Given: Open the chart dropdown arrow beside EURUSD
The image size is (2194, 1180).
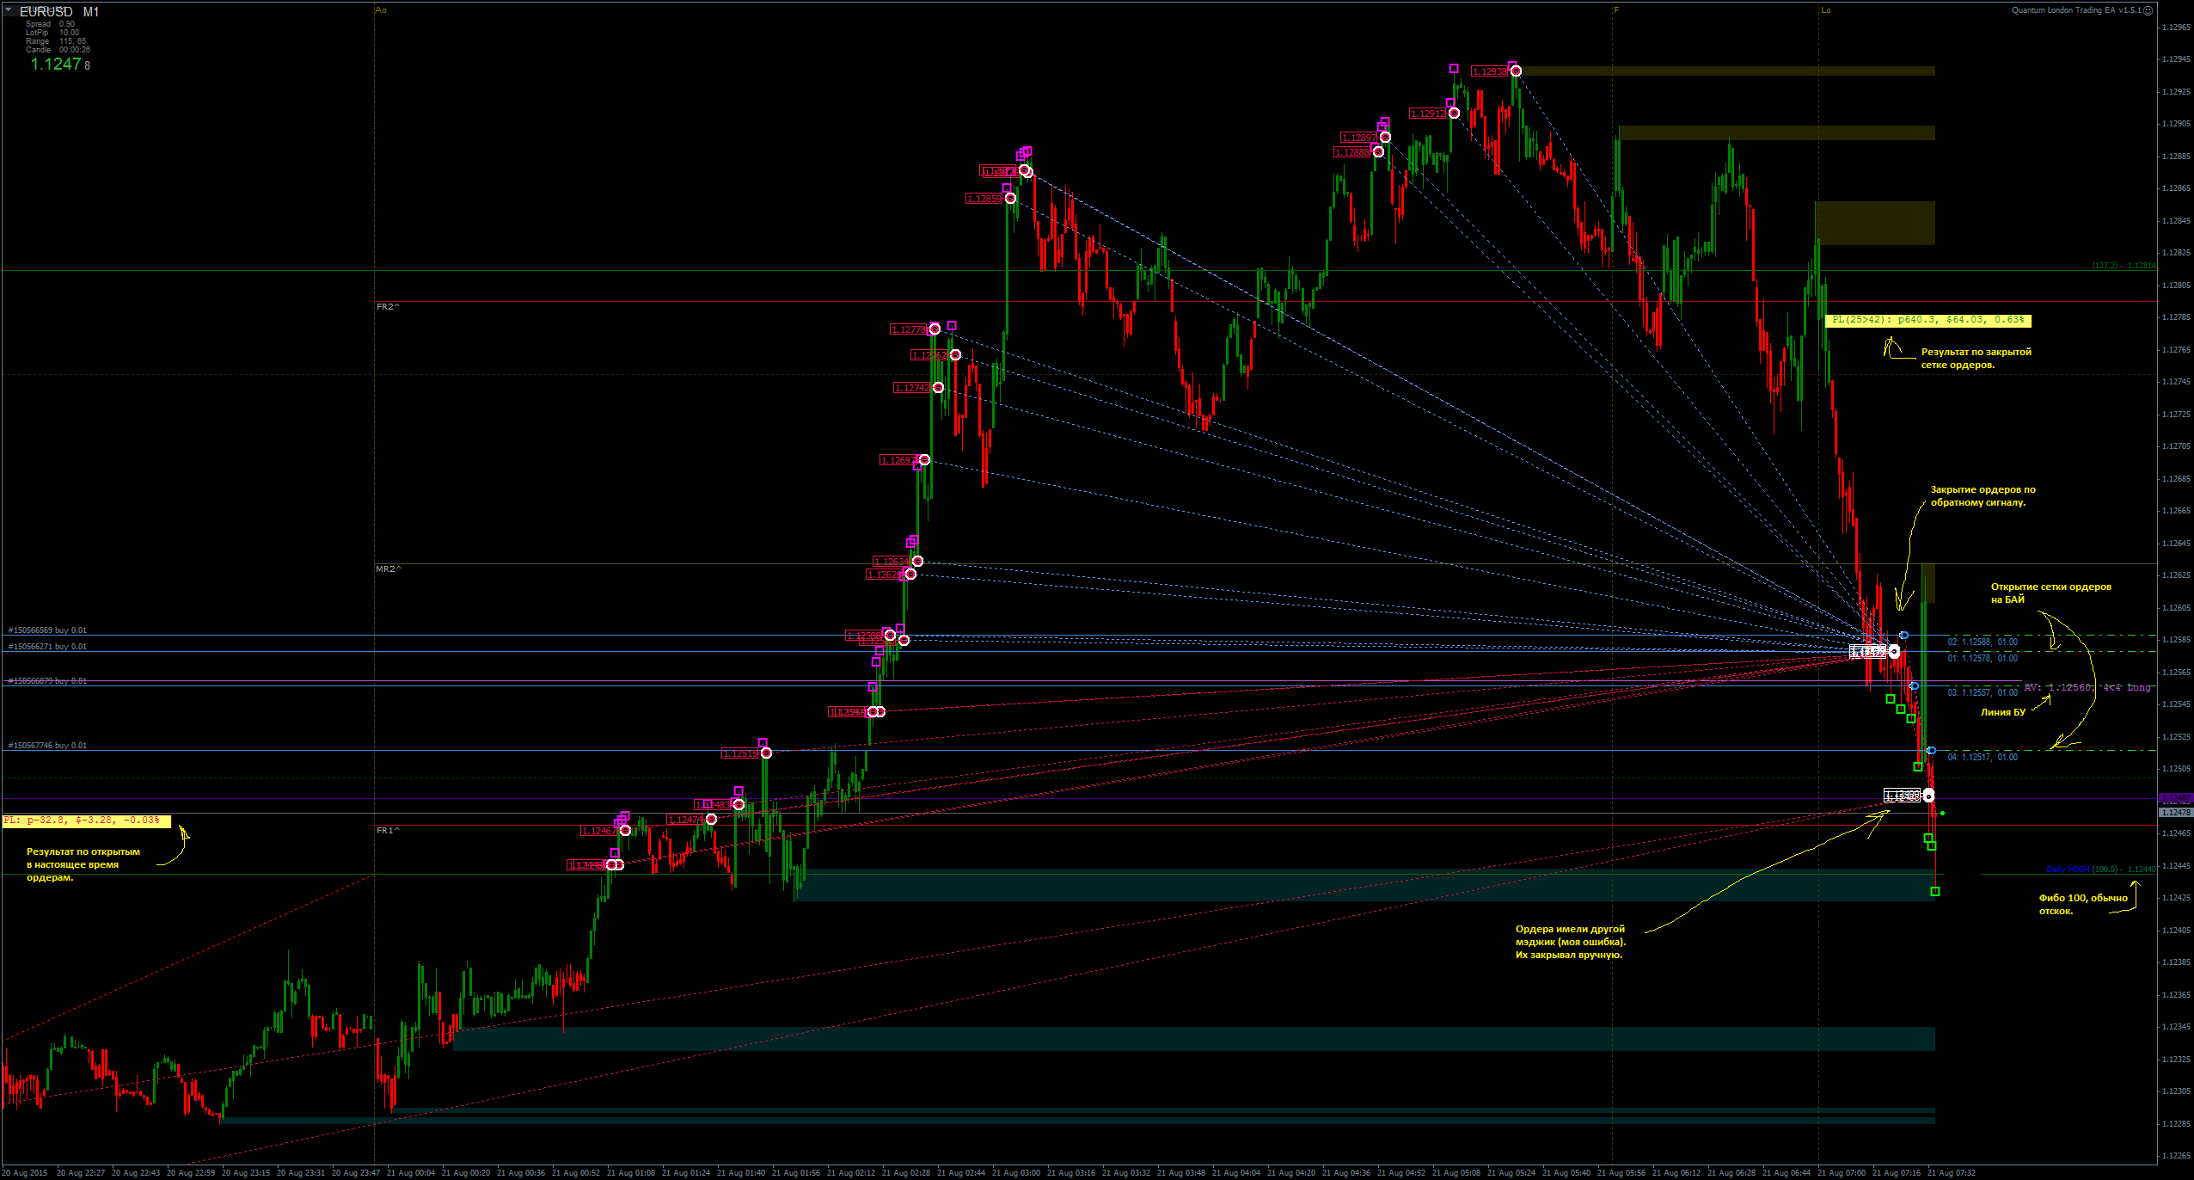Looking at the screenshot, I should pos(8,10).
